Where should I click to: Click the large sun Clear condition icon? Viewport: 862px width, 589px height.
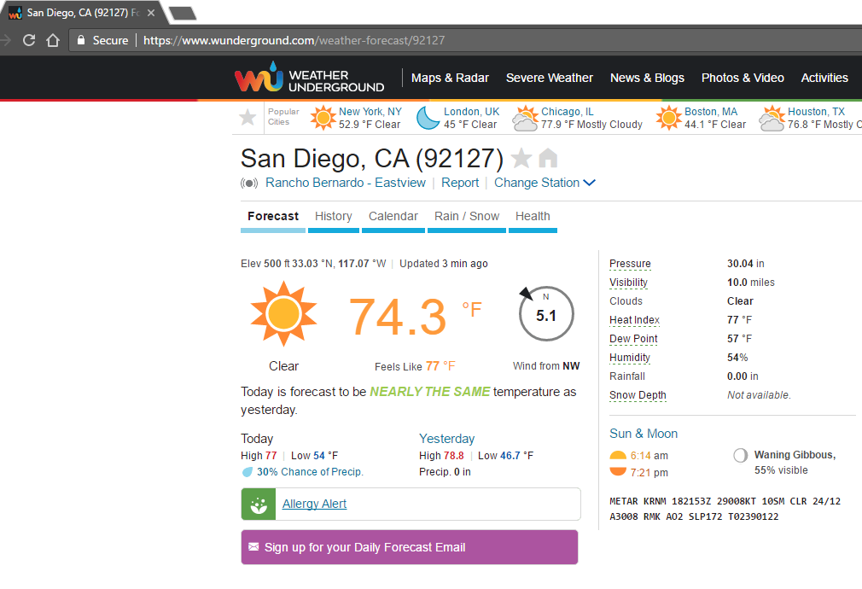click(283, 313)
